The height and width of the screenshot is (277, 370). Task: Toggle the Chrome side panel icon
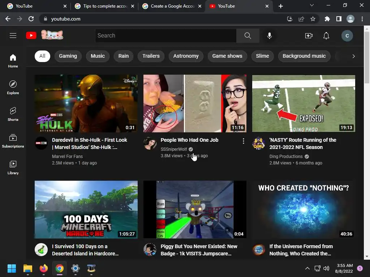pyautogui.click(x=339, y=19)
